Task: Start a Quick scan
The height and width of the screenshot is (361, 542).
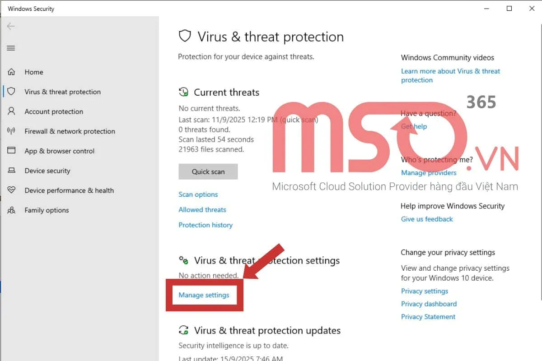Action: point(208,171)
